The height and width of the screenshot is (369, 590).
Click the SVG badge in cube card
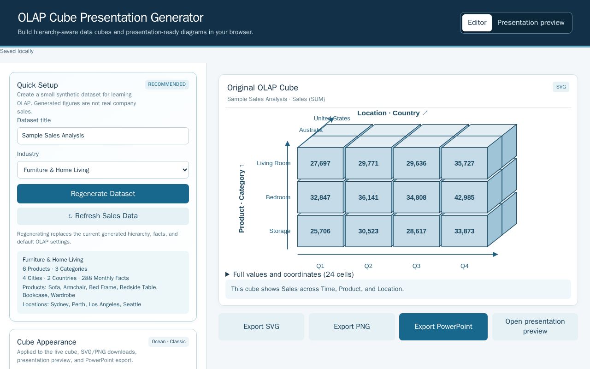pyautogui.click(x=561, y=87)
